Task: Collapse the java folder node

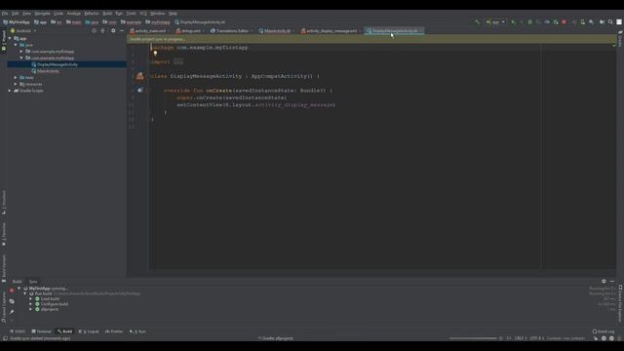Action: (x=16, y=45)
